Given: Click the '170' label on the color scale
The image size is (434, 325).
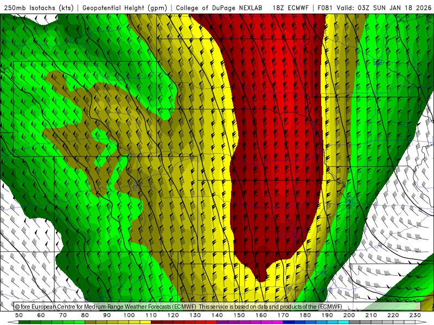Looking at the screenshot, I should tap(283, 315).
